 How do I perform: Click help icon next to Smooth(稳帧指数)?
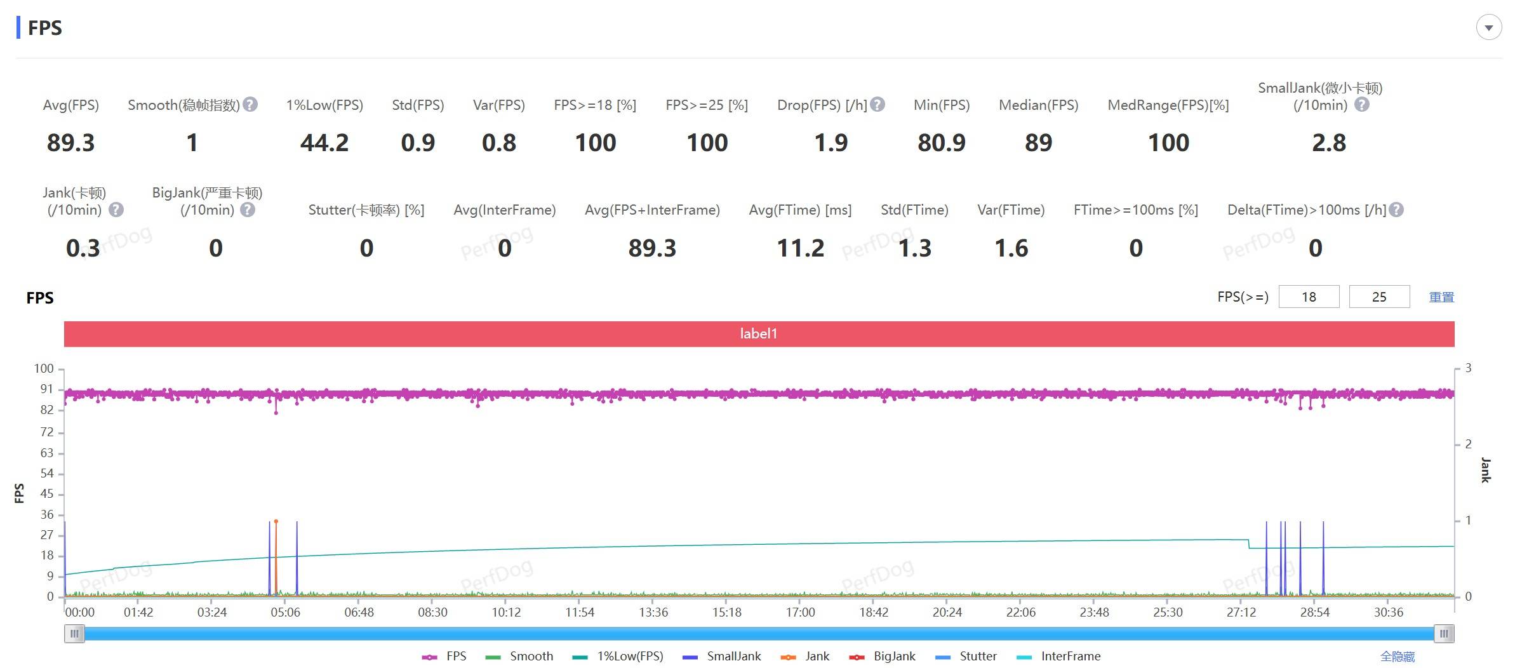(251, 105)
